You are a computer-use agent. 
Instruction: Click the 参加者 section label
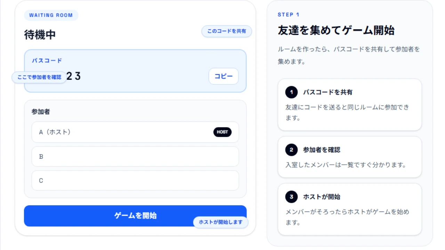click(x=41, y=112)
